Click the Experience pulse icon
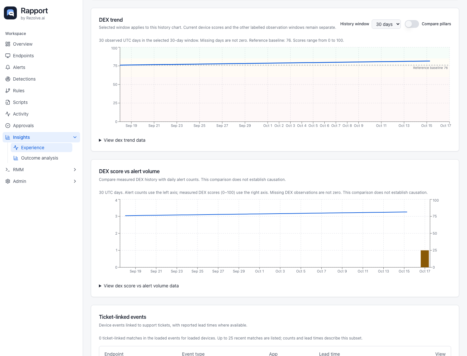 (x=16, y=148)
